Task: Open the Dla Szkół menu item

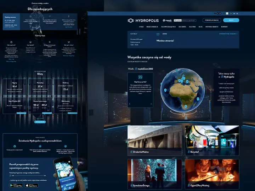Action: (x=182, y=27)
